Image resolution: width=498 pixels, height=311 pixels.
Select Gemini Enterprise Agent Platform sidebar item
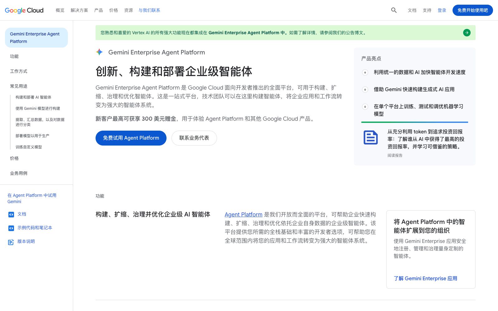pyautogui.click(x=36, y=38)
